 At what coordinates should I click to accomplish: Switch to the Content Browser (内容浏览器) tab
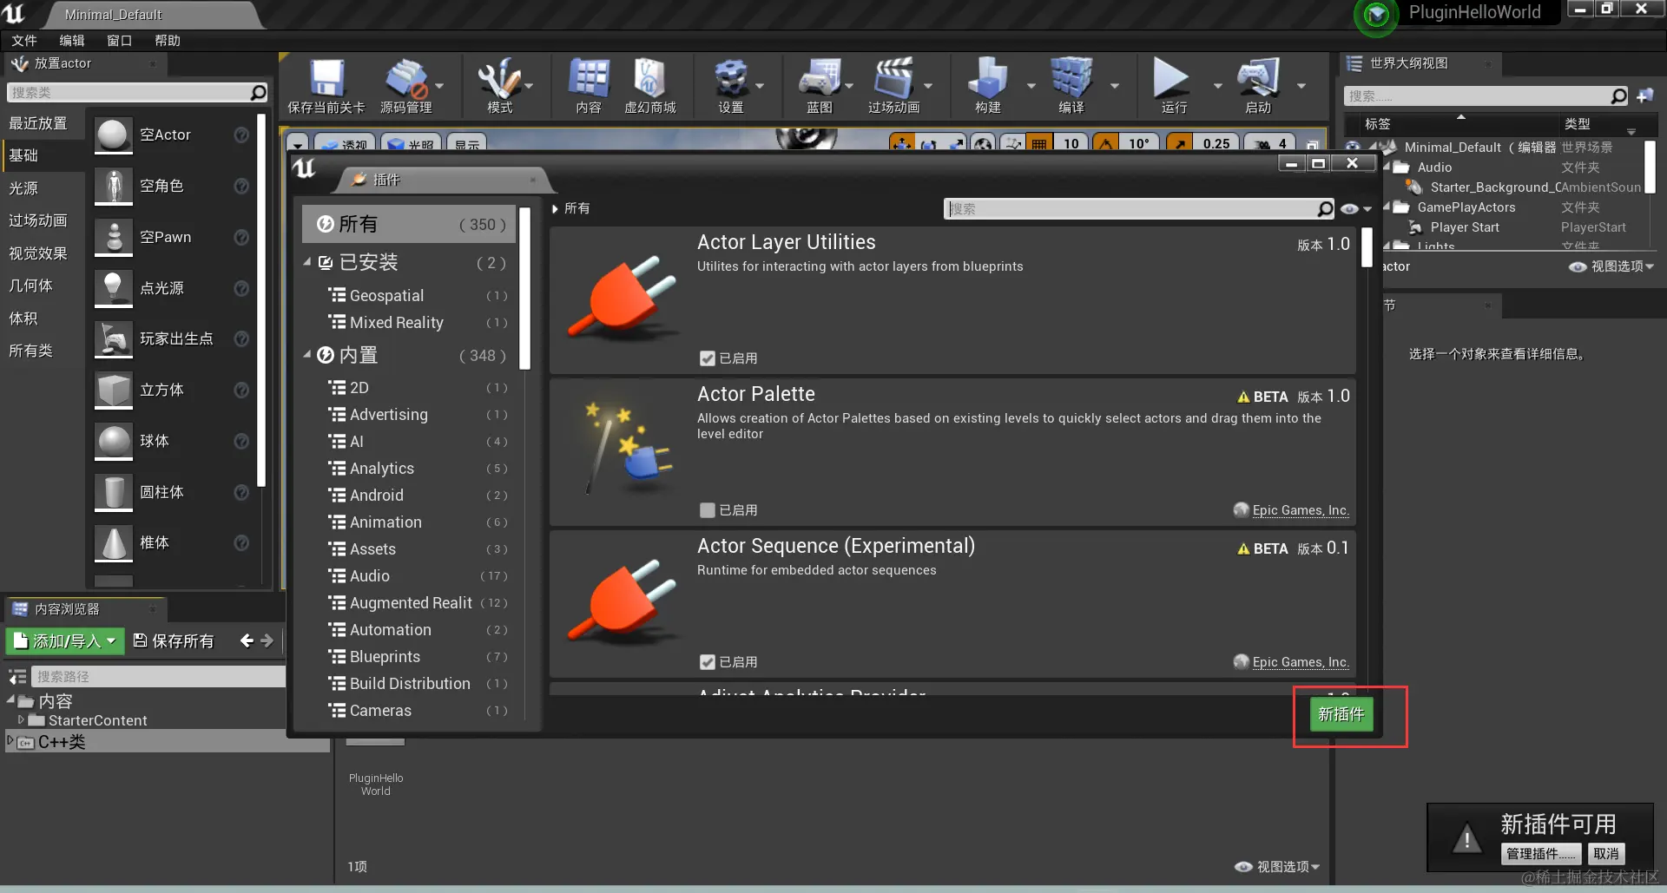coord(84,609)
